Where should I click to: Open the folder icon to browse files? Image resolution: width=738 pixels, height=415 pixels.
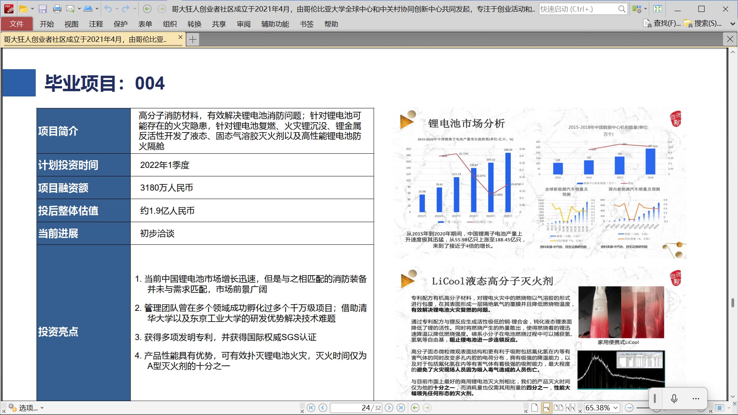coord(23,9)
